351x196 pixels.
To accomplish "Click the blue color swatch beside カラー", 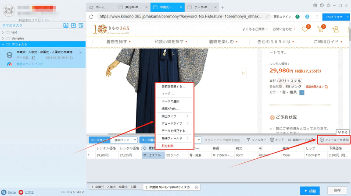I will 302,92.
